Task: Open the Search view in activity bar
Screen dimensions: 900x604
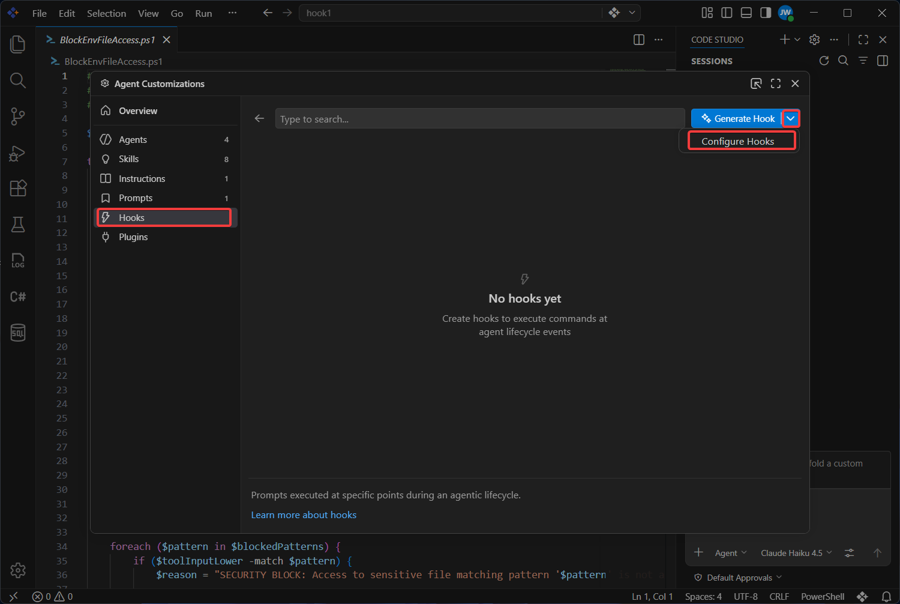Action: (18, 80)
